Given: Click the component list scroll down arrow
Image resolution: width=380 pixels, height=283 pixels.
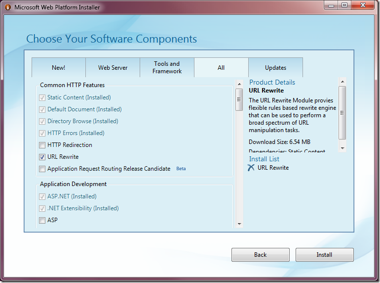Looking at the screenshot, I should 239,224.
